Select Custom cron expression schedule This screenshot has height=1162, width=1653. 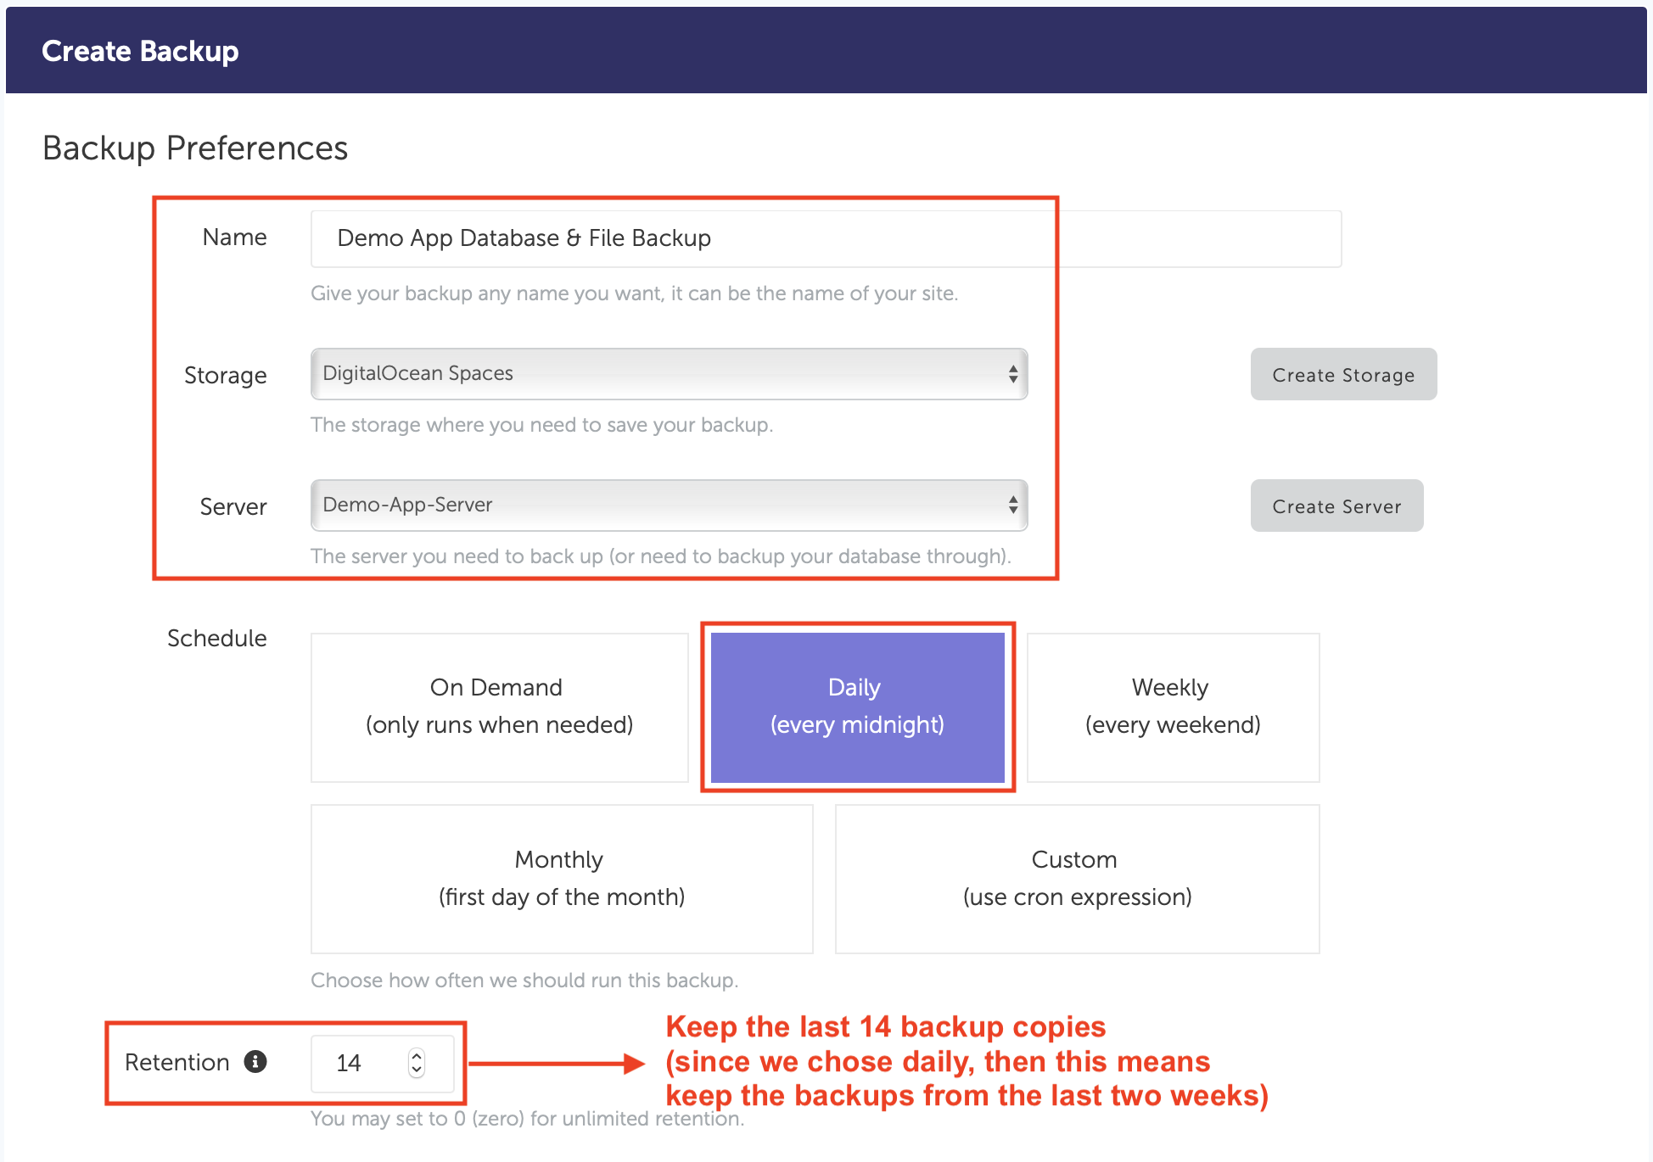[1077, 879]
